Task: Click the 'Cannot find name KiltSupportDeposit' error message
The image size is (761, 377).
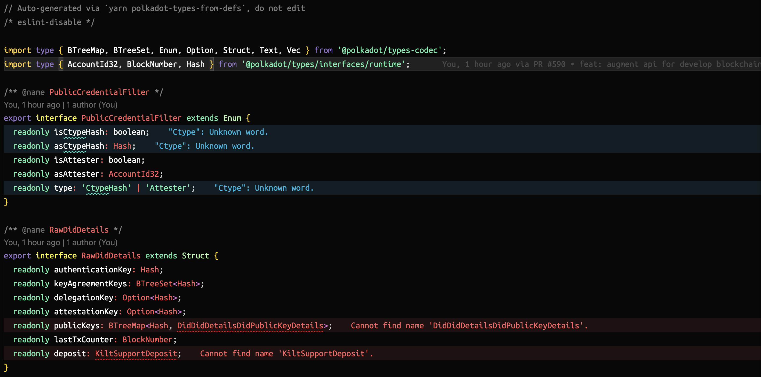Action: click(286, 353)
